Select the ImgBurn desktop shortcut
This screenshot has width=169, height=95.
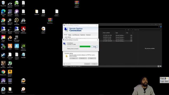(x=24, y=81)
